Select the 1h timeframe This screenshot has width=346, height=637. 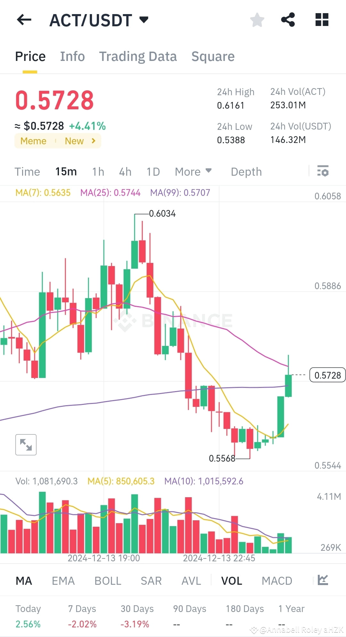point(98,172)
